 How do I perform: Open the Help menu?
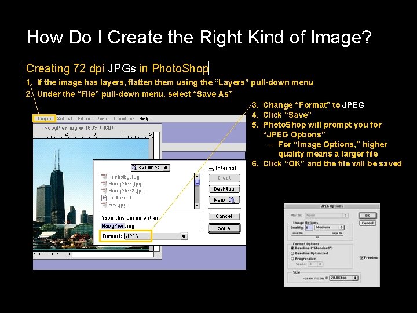(144, 118)
